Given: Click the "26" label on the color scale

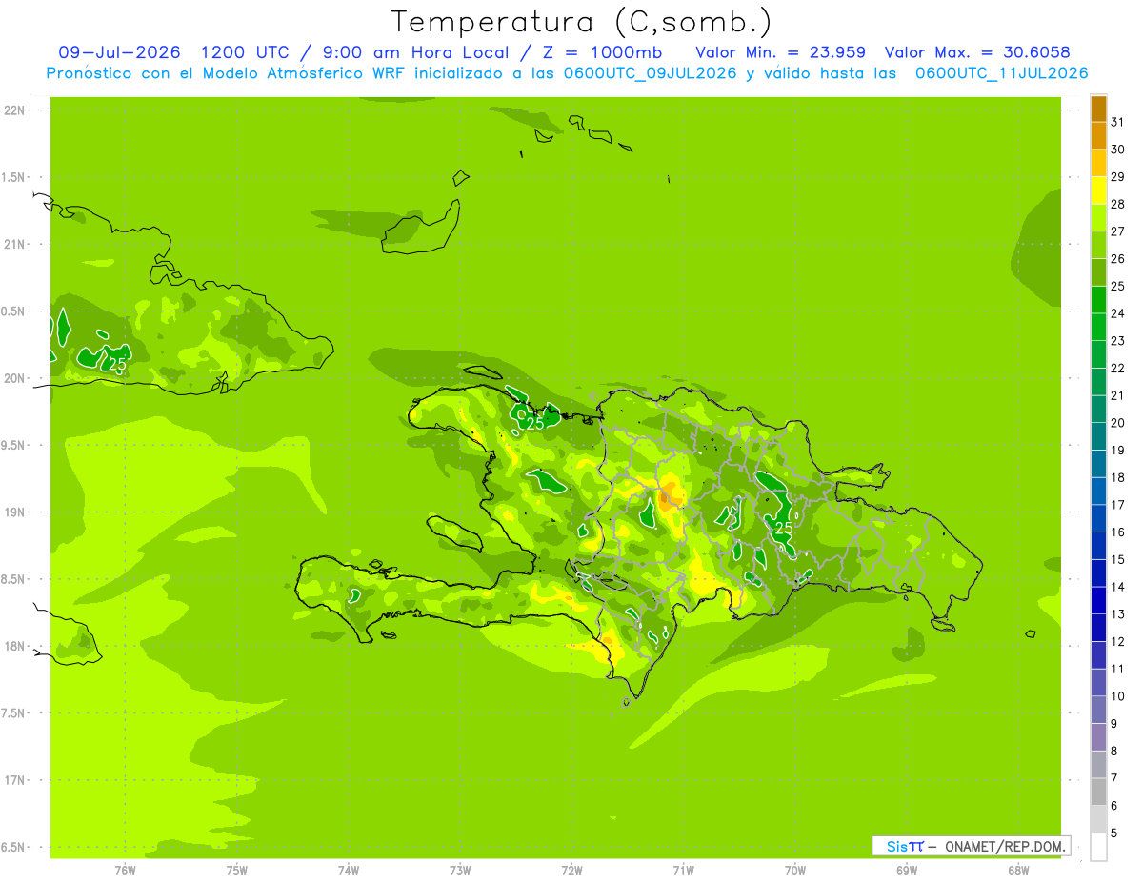Looking at the screenshot, I should (1117, 259).
